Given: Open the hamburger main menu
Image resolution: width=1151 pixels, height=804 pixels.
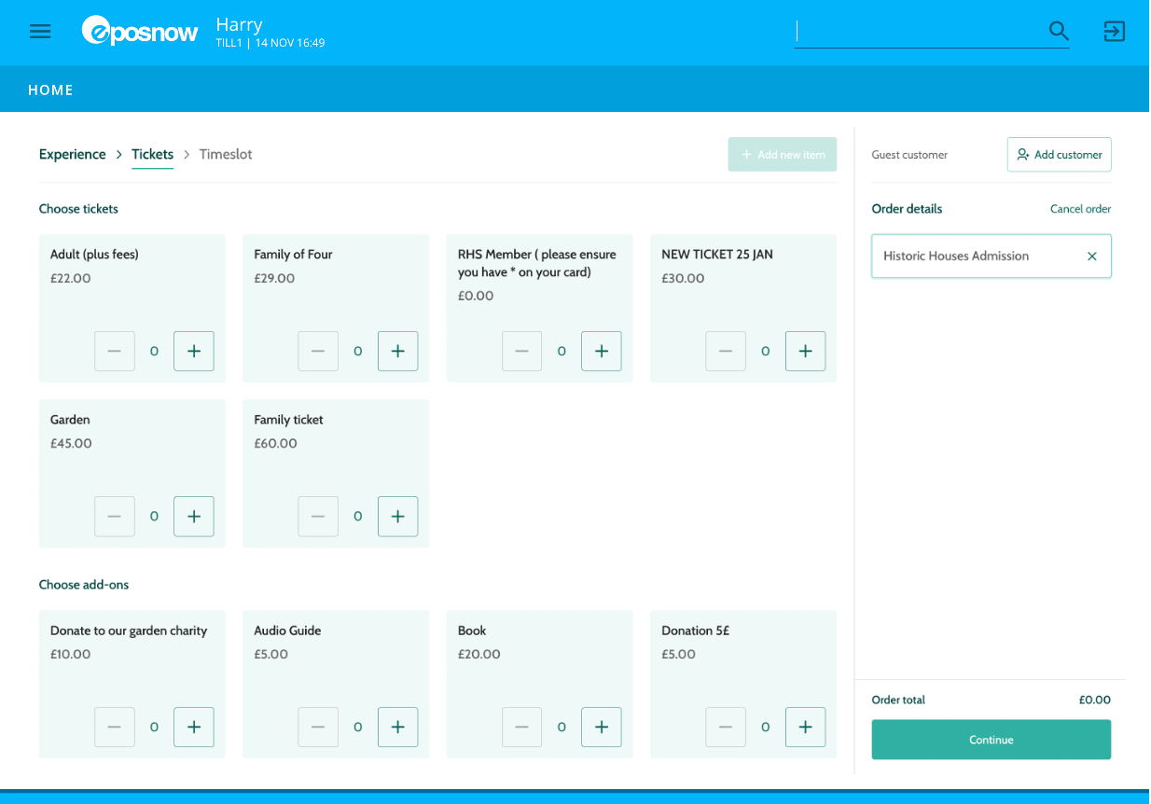Looking at the screenshot, I should pos(40,32).
